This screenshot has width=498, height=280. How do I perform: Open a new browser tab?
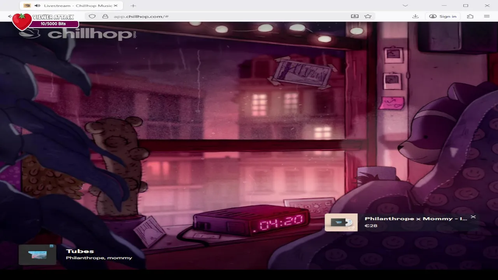coord(133,5)
